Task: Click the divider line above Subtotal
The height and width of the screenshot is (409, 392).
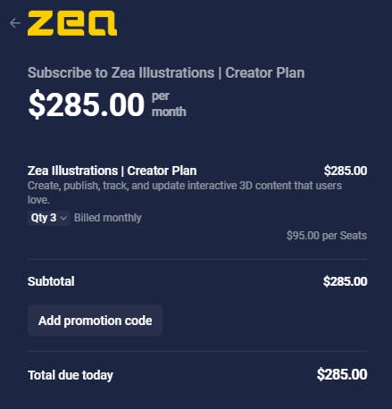Action: pyautogui.click(x=197, y=260)
